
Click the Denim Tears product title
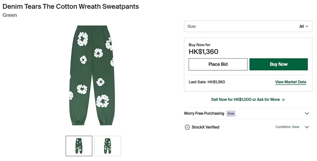[x=71, y=6]
